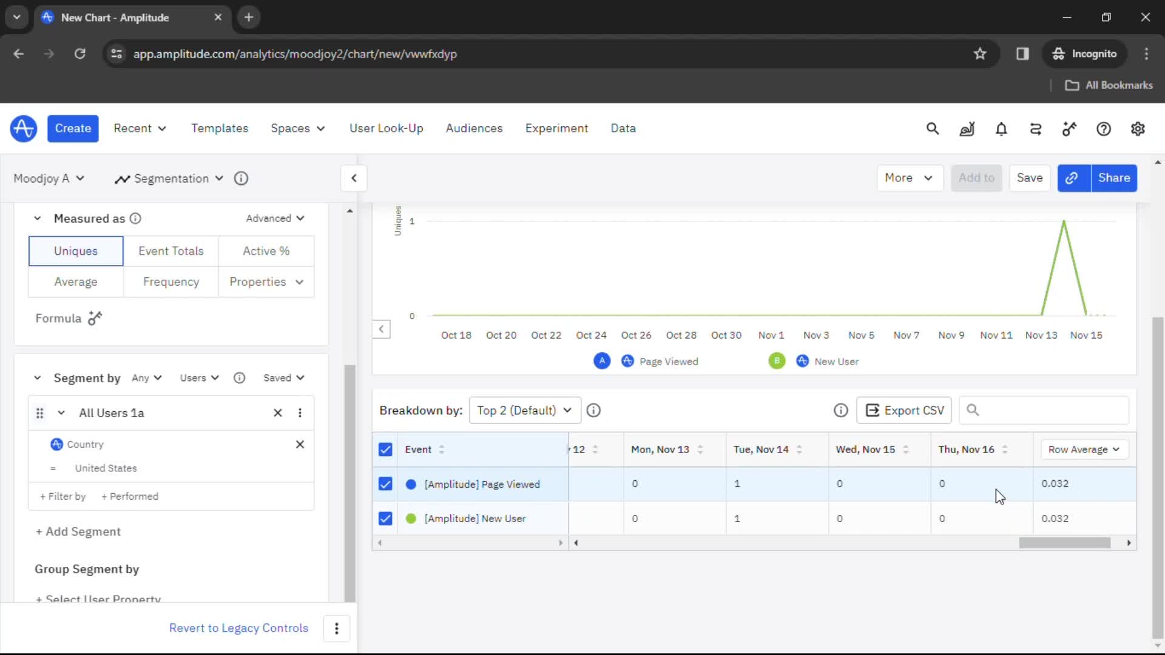Open the Measured as Advanced dropdown
The height and width of the screenshot is (655, 1165).
(275, 218)
